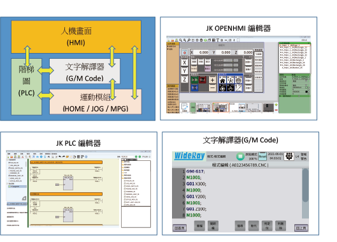Click the black color swatch in properties panel
Viewport: 337px width, 242px height.
pyautogui.click(x=306, y=91)
